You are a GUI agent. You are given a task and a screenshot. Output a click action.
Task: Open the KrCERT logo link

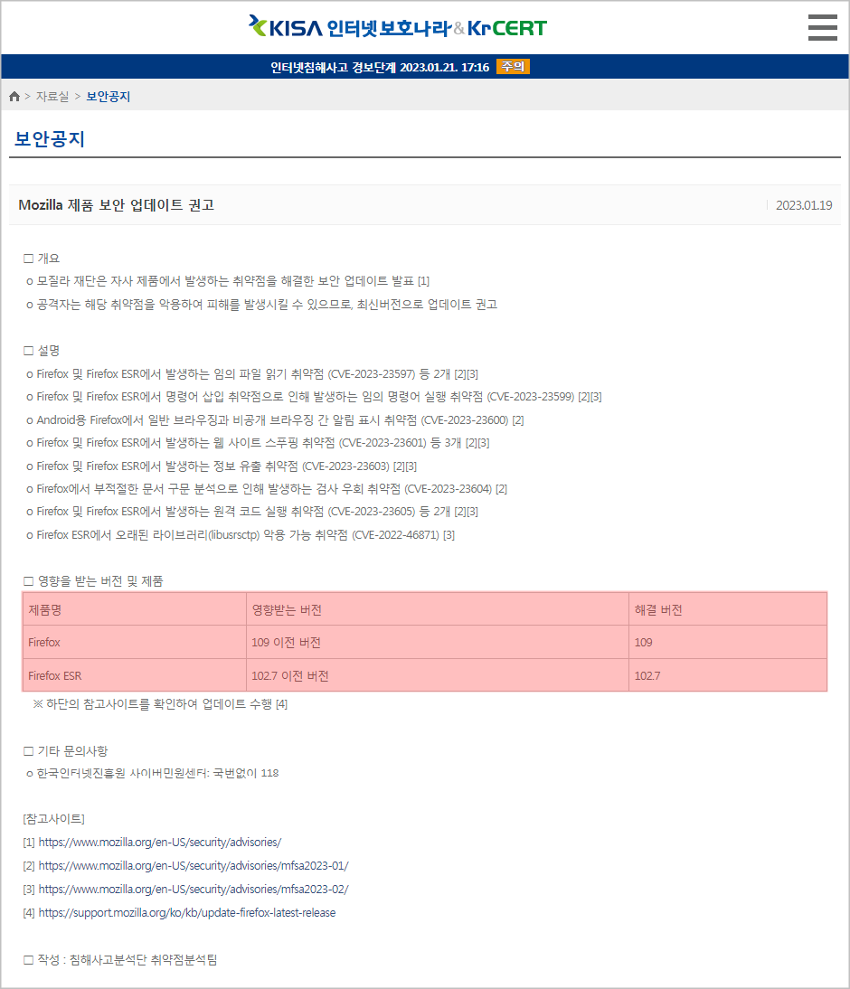507,28
